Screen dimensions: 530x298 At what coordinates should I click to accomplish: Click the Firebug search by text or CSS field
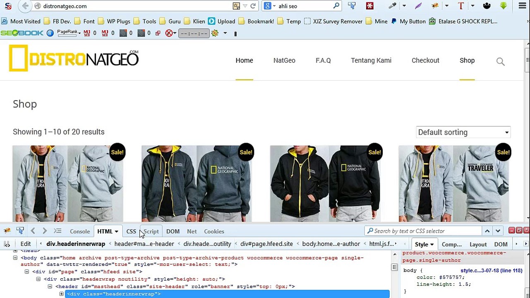coord(423,231)
